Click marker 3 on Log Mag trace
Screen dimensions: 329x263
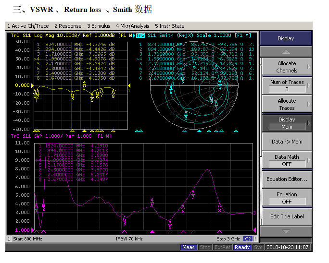pyautogui.click(x=72, y=96)
